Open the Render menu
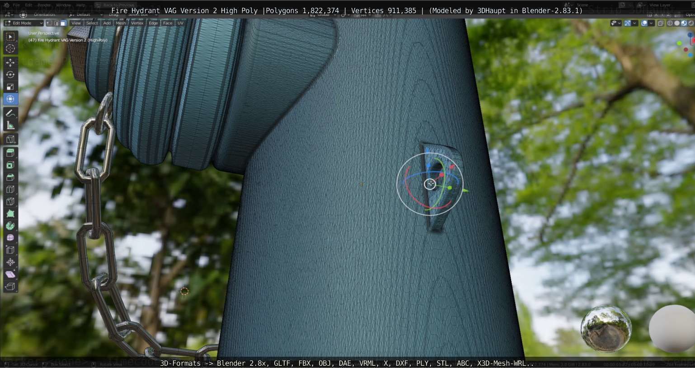 pos(44,5)
